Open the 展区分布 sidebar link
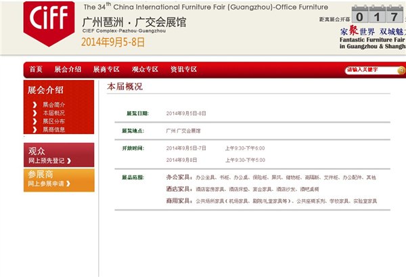 point(54,121)
